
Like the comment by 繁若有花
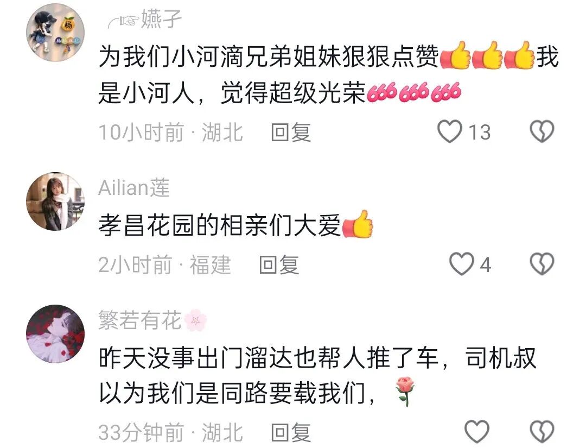476,432
